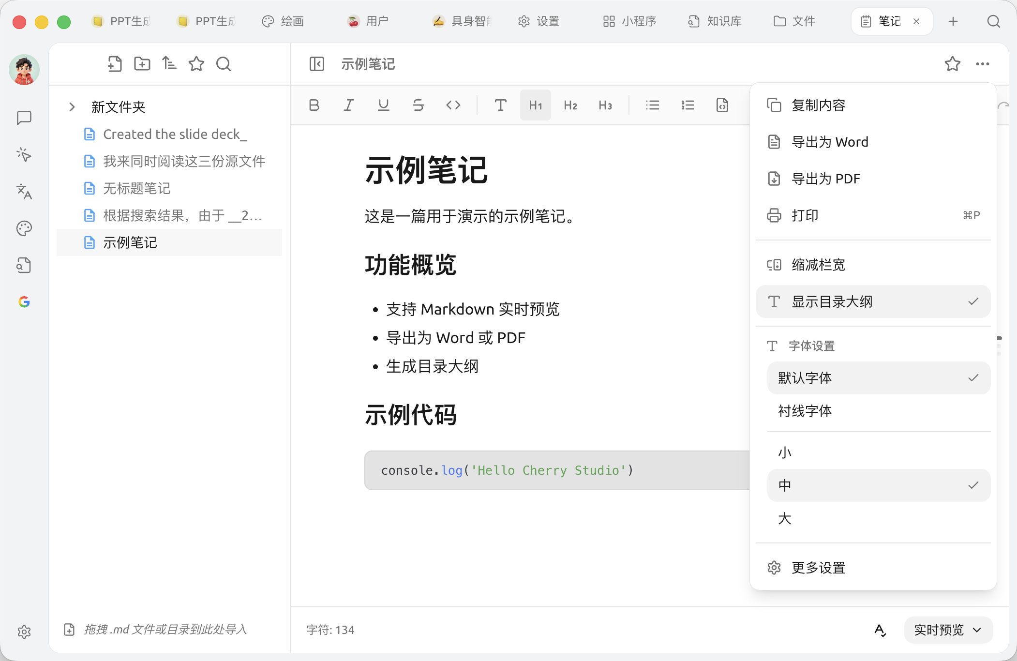Select 复制内容 menu item
1017x661 pixels.
coord(873,105)
